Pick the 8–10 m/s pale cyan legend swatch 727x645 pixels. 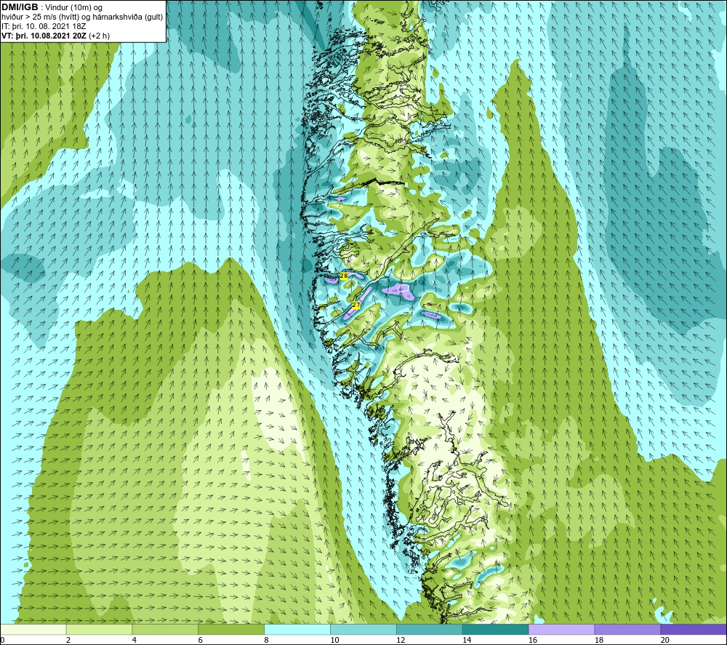[x=297, y=629]
